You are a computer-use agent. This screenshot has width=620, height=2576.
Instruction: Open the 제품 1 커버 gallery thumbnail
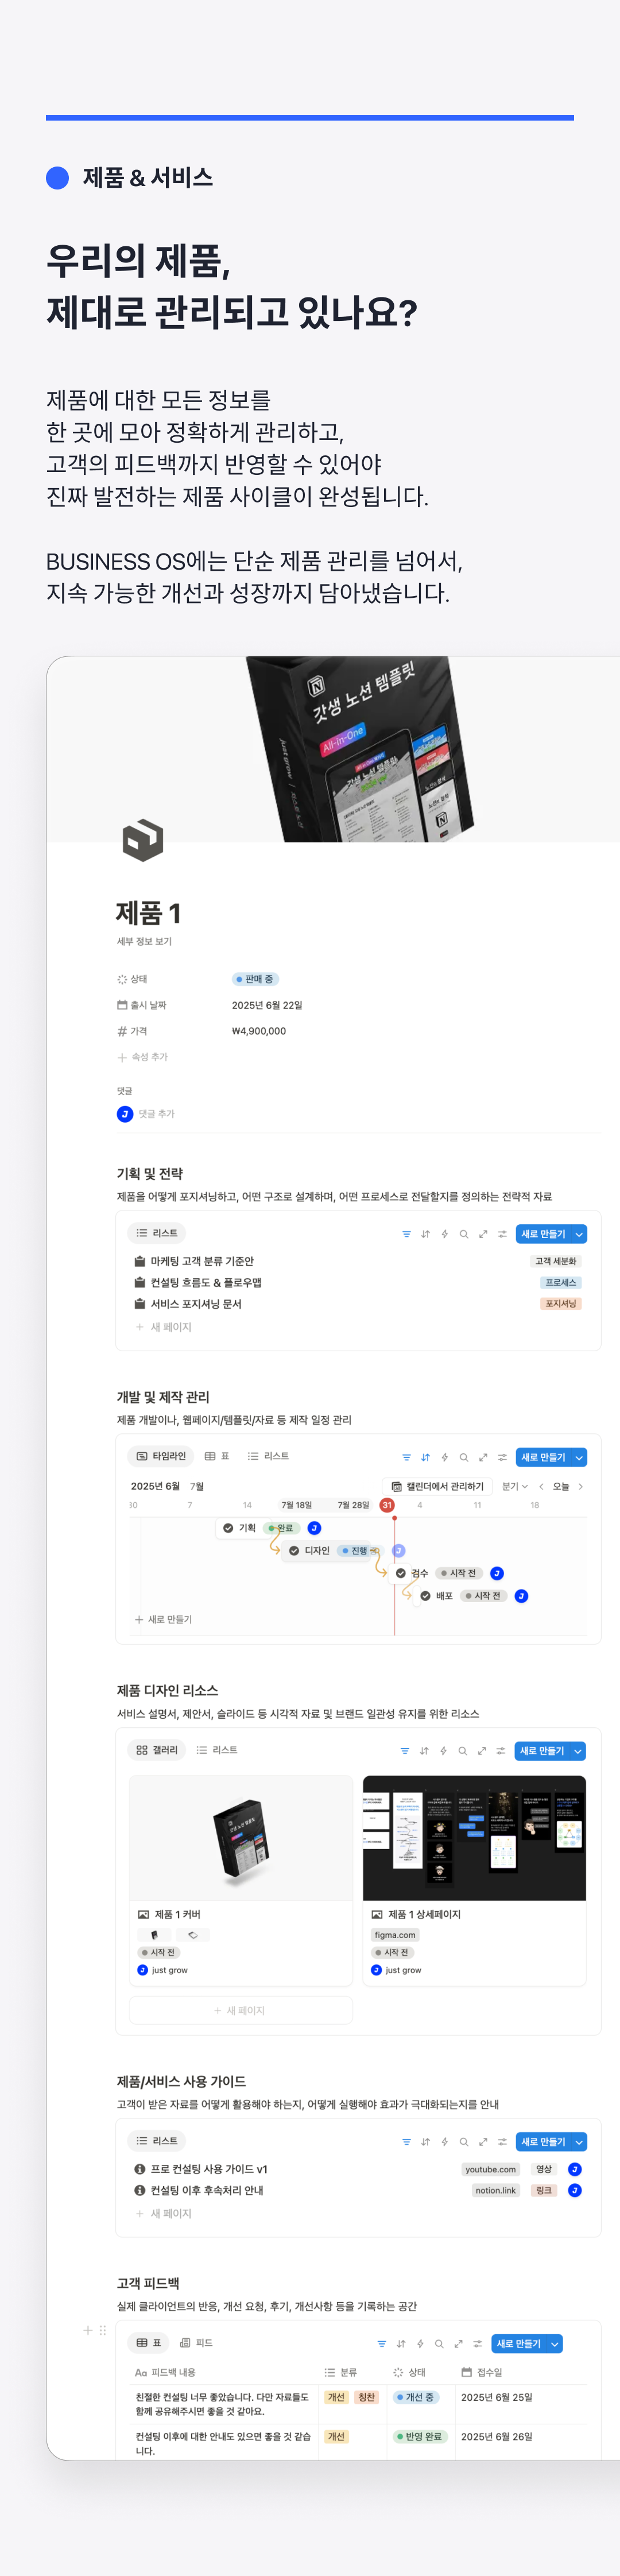pos(241,1838)
